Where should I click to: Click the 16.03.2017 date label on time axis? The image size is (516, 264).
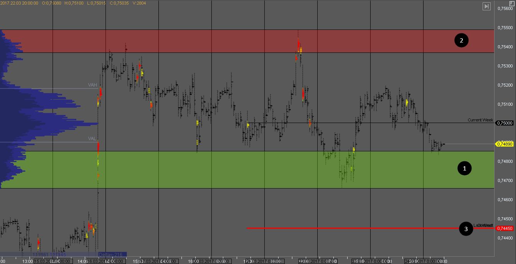[x=106, y=261]
